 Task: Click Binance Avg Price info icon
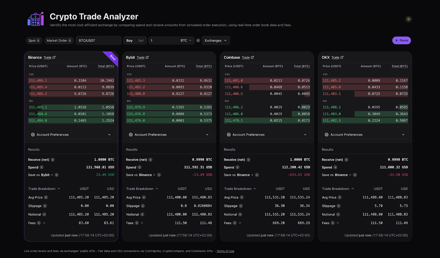[x=46, y=197]
